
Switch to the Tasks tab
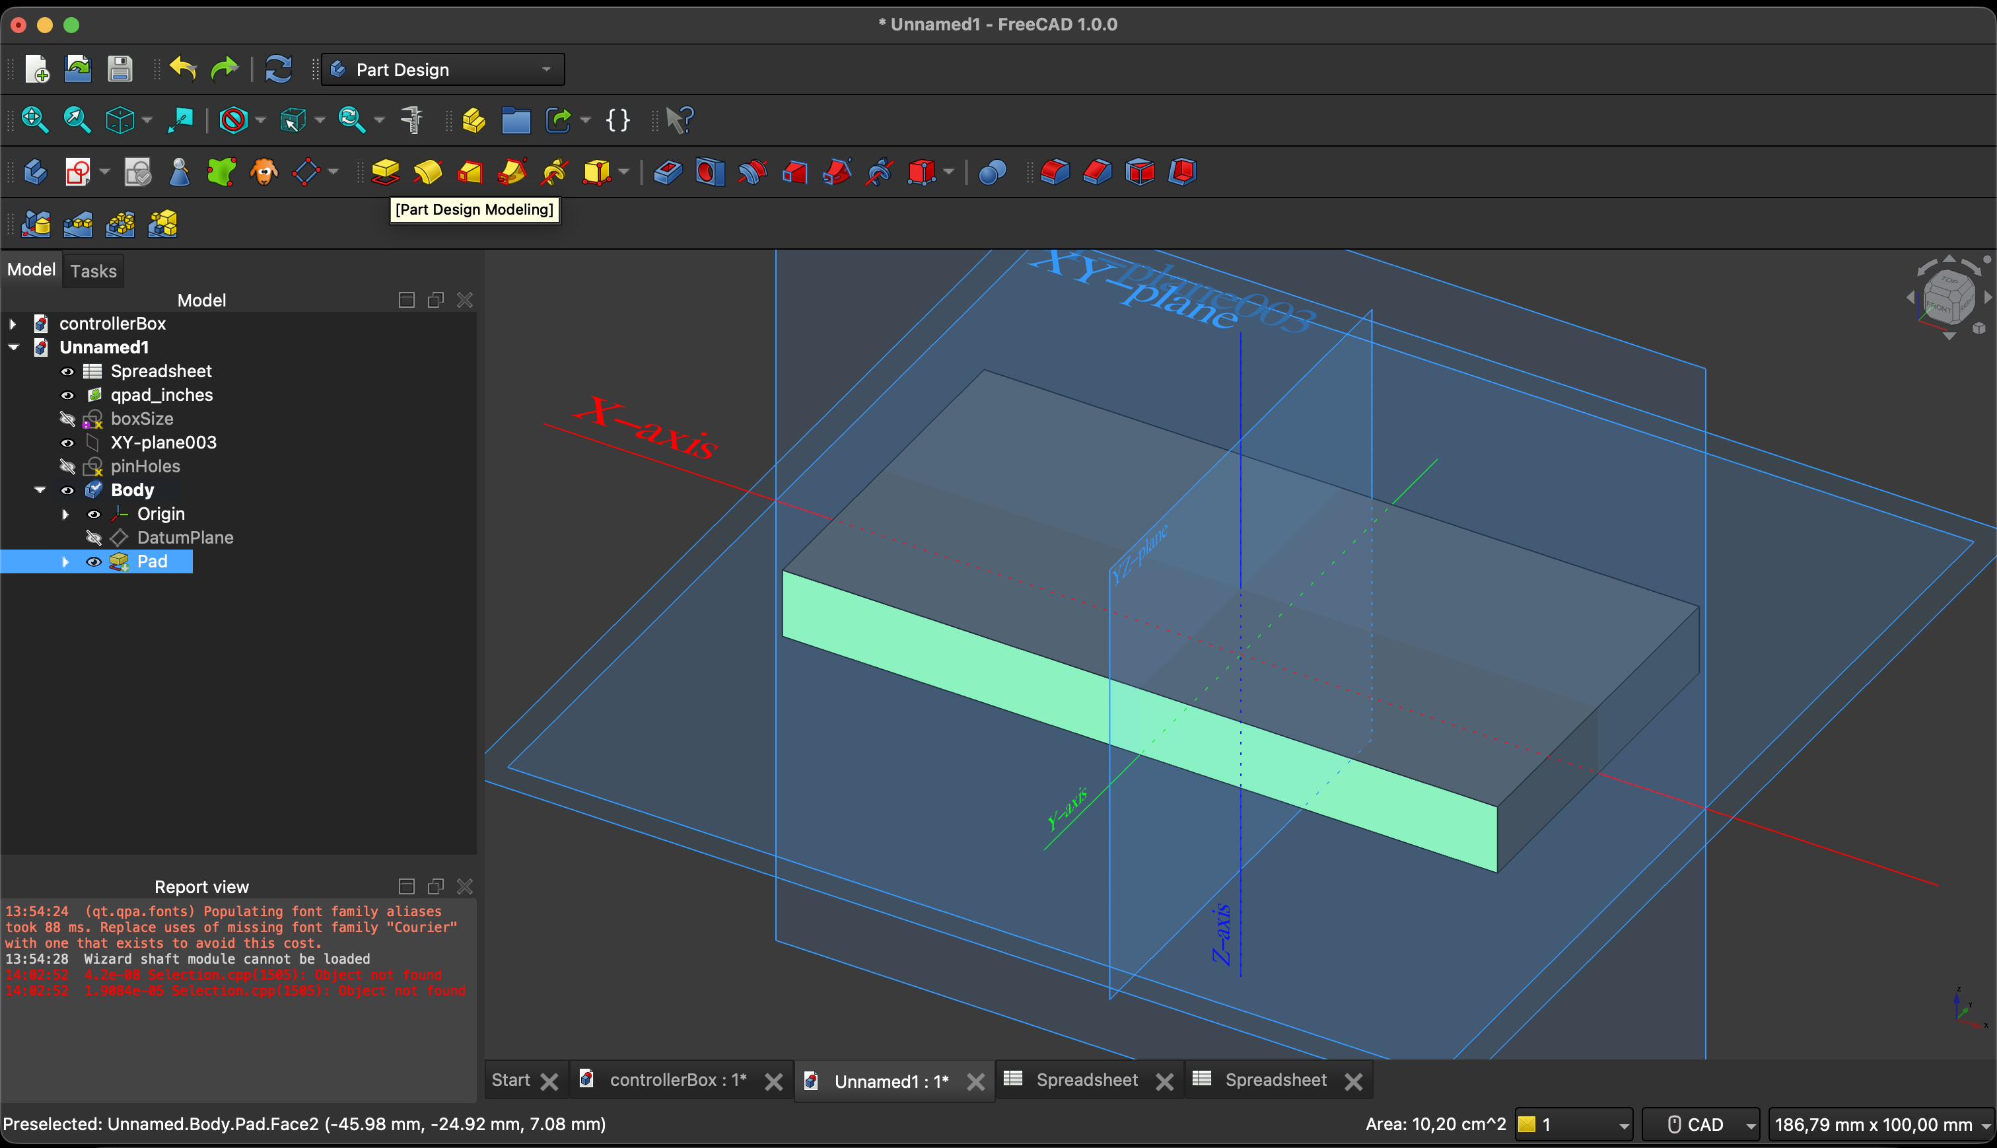click(93, 270)
